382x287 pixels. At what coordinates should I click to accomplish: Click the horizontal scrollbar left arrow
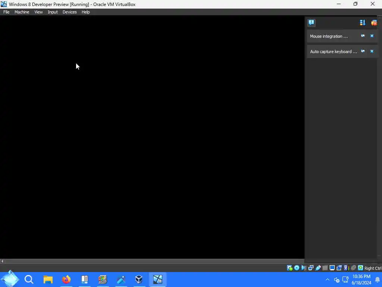pyautogui.click(x=2, y=261)
